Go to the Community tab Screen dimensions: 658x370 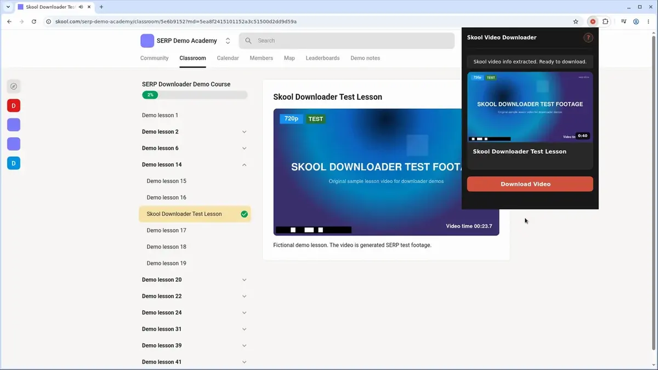click(154, 58)
